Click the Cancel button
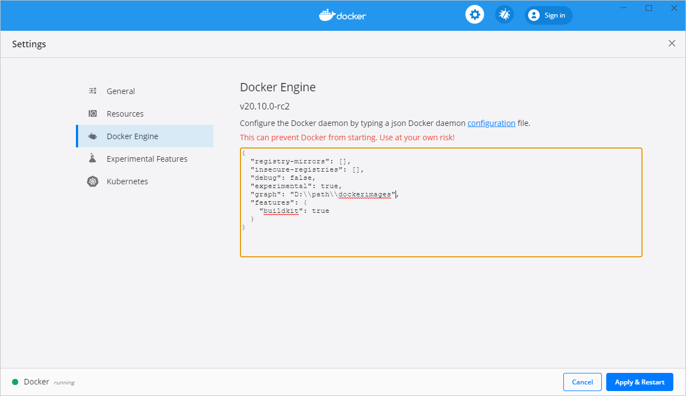686x396 pixels. tap(582, 382)
